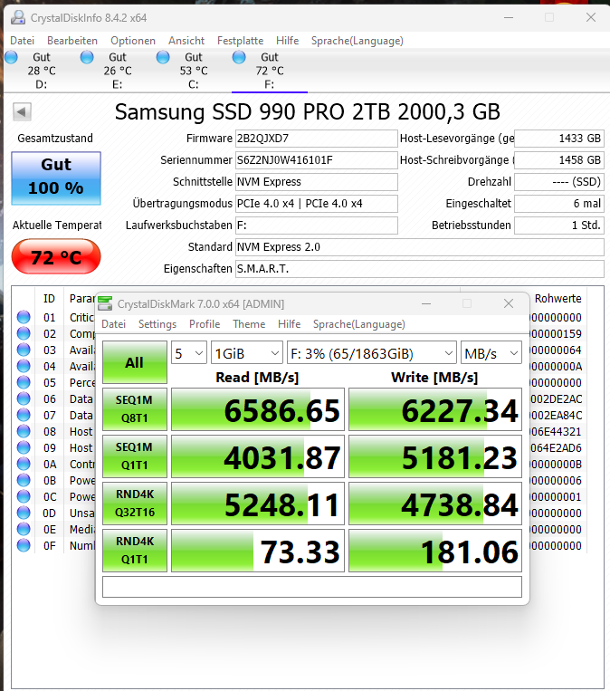Click the Eigenschaften field S.M.A.R.T.
The width and height of the screenshot is (610, 691).
(420, 268)
